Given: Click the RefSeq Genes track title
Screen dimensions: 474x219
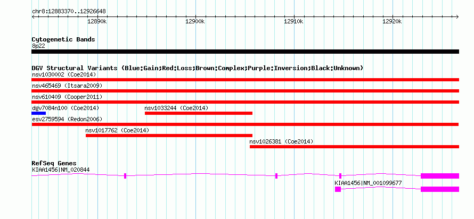Looking at the screenshot, I should 54,164.
